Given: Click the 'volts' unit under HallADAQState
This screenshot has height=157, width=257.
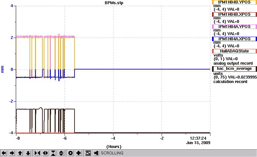Looking at the screenshot, I should pyautogui.click(x=218, y=55).
